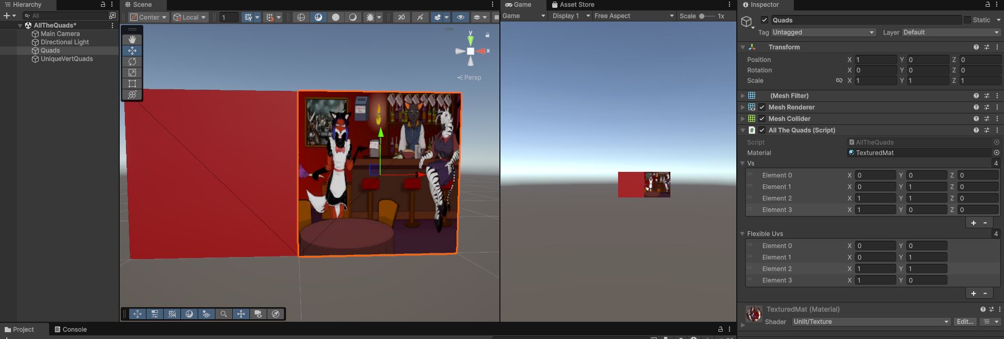Toggle the tool settings overlay button
This screenshot has width=1004, height=339.
155,314
